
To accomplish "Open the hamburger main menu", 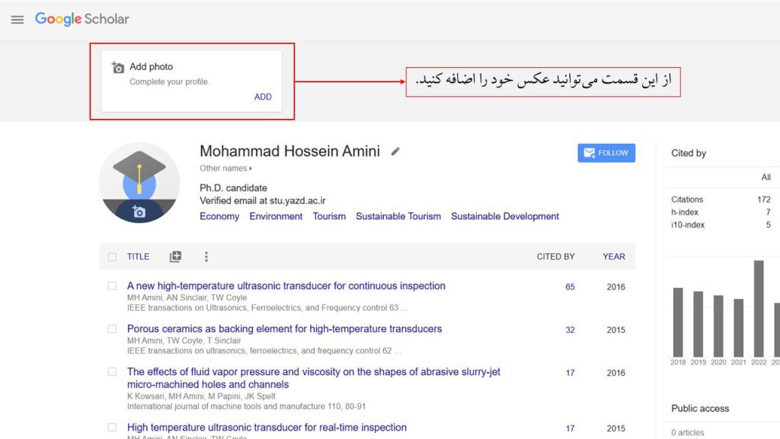I will [18, 20].
